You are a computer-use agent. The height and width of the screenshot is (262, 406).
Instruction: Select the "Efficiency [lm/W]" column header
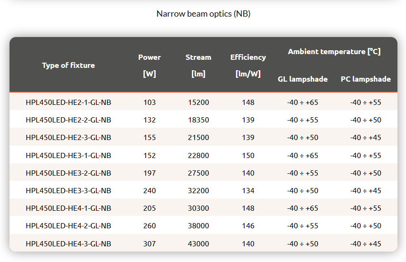pos(248,65)
